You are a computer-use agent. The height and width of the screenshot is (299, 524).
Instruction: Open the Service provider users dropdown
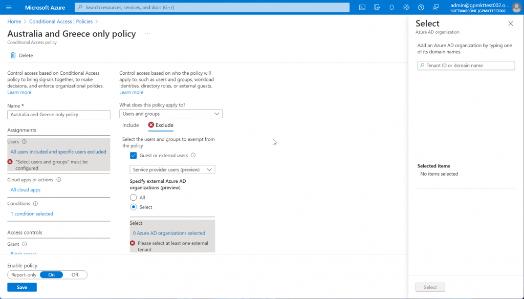(x=172, y=169)
